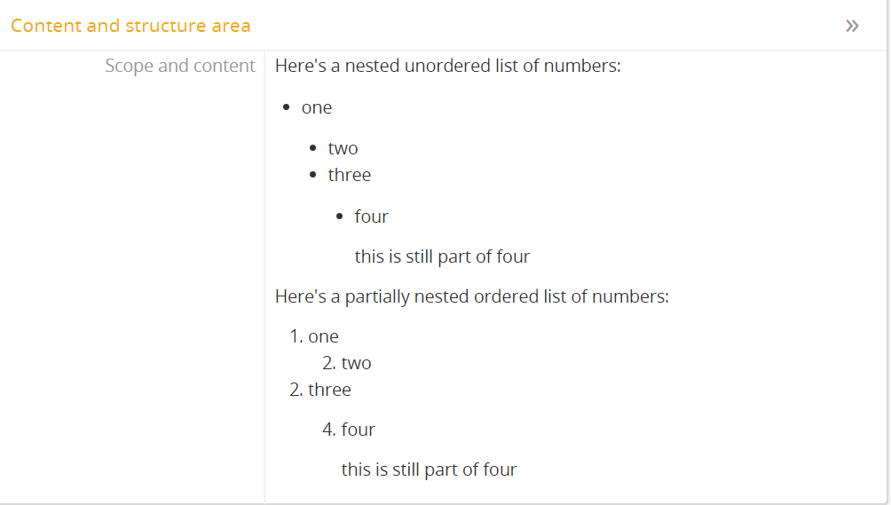Click the bullet dot before unordered "four"
Image resolution: width=891 pixels, height=505 pixels.
click(x=339, y=217)
